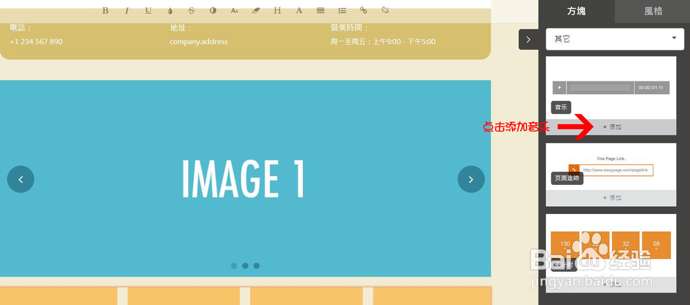Remove link with broken chain icon
Viewport: 690px width, 305px height.
[x=385, y=10]
